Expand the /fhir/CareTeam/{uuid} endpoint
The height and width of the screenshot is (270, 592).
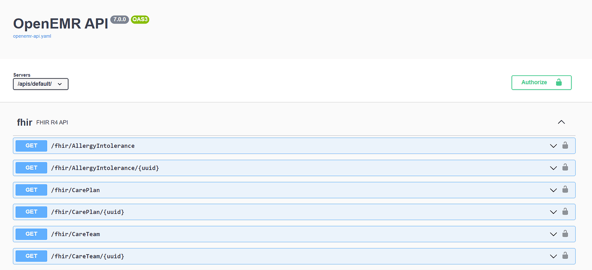tap(553, 255)
